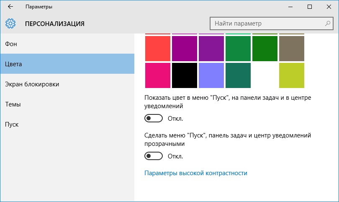Maximize the Параметры window
Viewport: 339px width, 202px height.
[310, 7]
